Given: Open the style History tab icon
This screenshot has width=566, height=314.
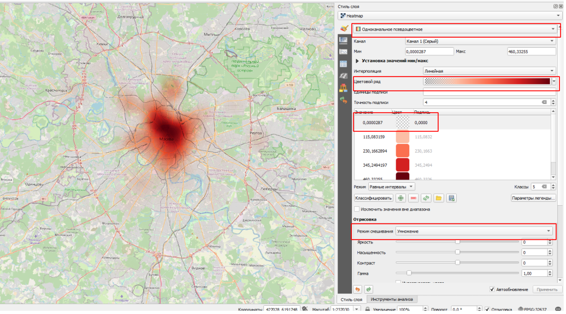Looking at the screenshot, I should coord(343,100).
